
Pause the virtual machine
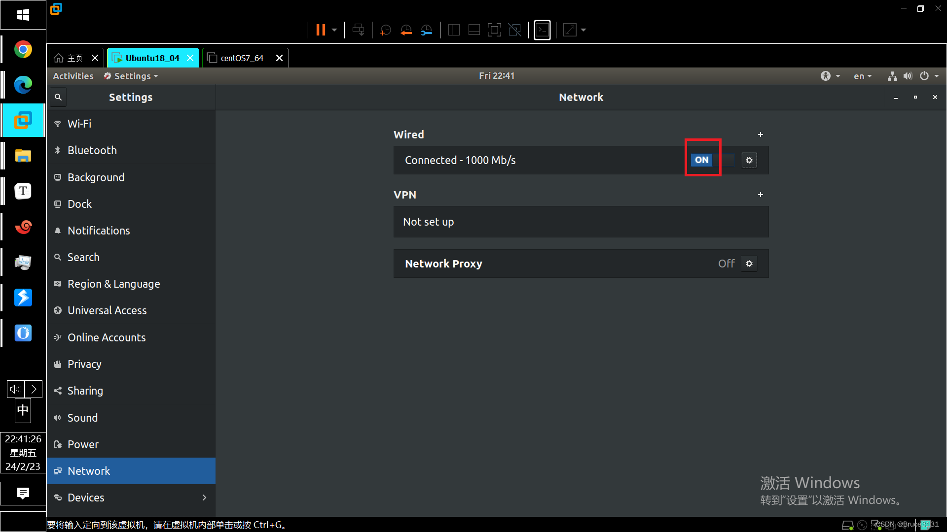click(x=321, y=30)
